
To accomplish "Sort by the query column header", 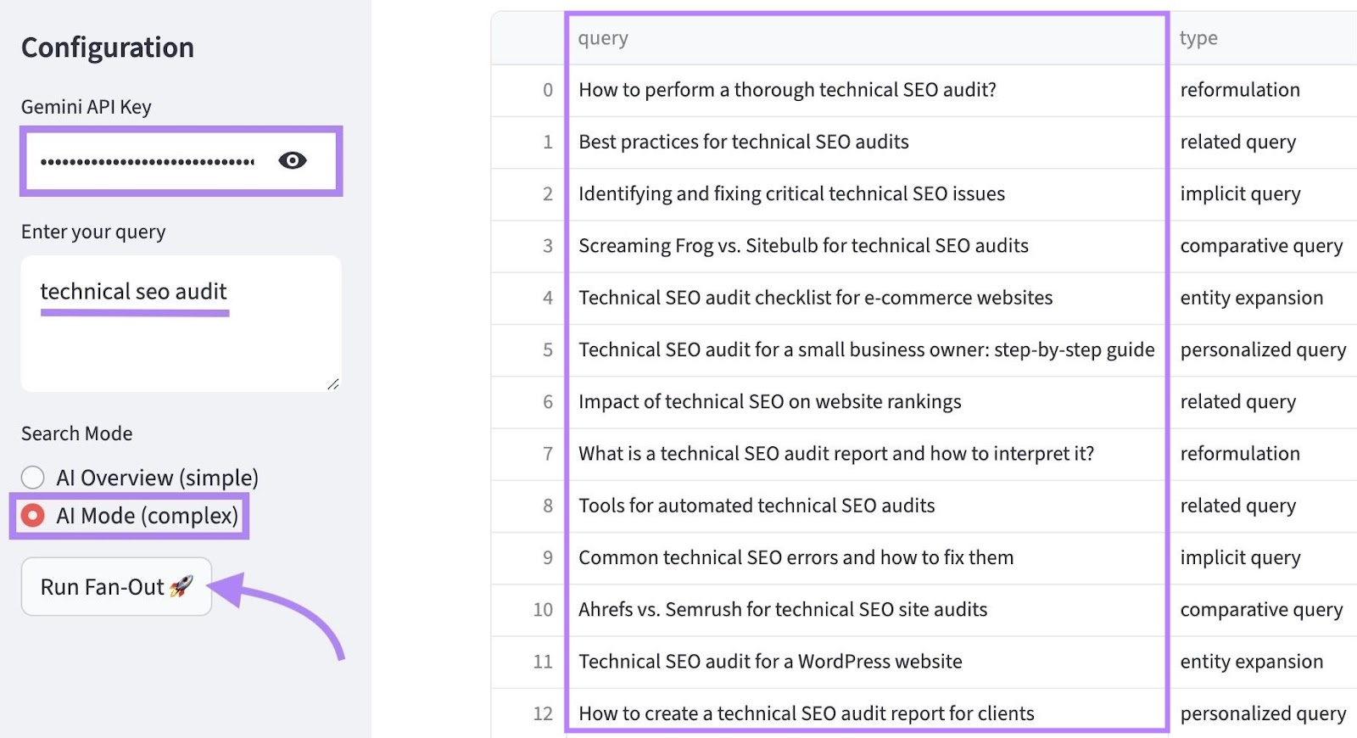I will 603,38.
